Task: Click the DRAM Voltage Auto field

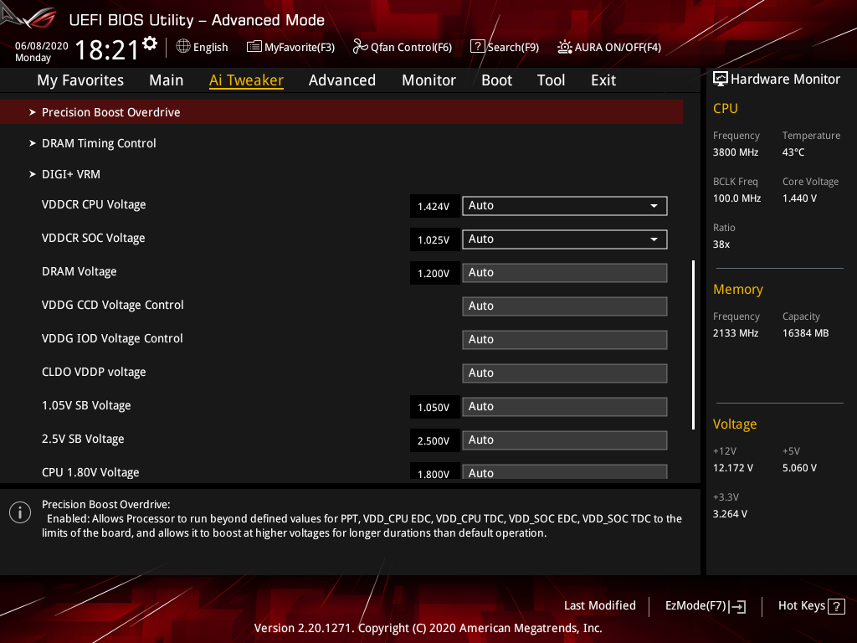Action: click(565, 273)
